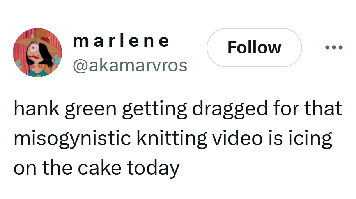Viewport: 356px width, 199px height.
Task: Click marlene's profile avatar picture
Action: pos(37,52)
